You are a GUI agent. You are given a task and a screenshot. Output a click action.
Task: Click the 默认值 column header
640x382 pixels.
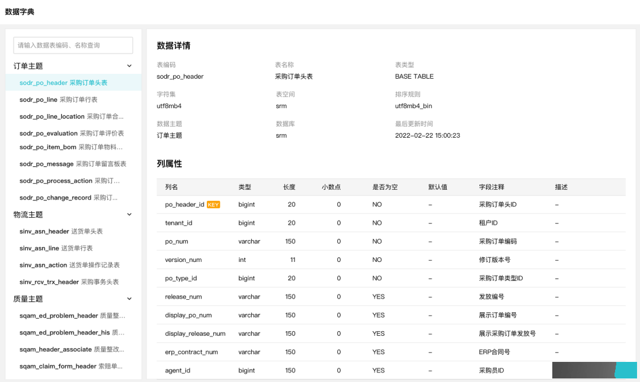(x=437, y=187)
